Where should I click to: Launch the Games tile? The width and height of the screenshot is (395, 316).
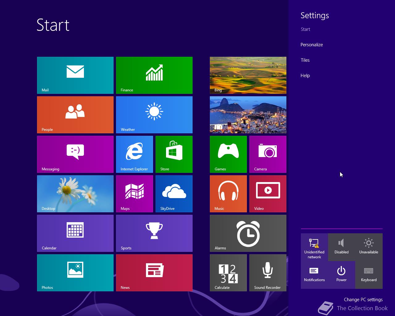coord(228,154)
